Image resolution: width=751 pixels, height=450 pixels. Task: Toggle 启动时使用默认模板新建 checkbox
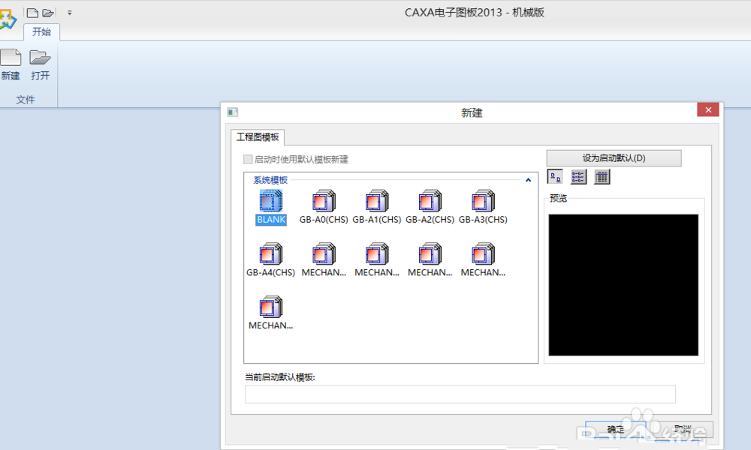pos(248,159)
